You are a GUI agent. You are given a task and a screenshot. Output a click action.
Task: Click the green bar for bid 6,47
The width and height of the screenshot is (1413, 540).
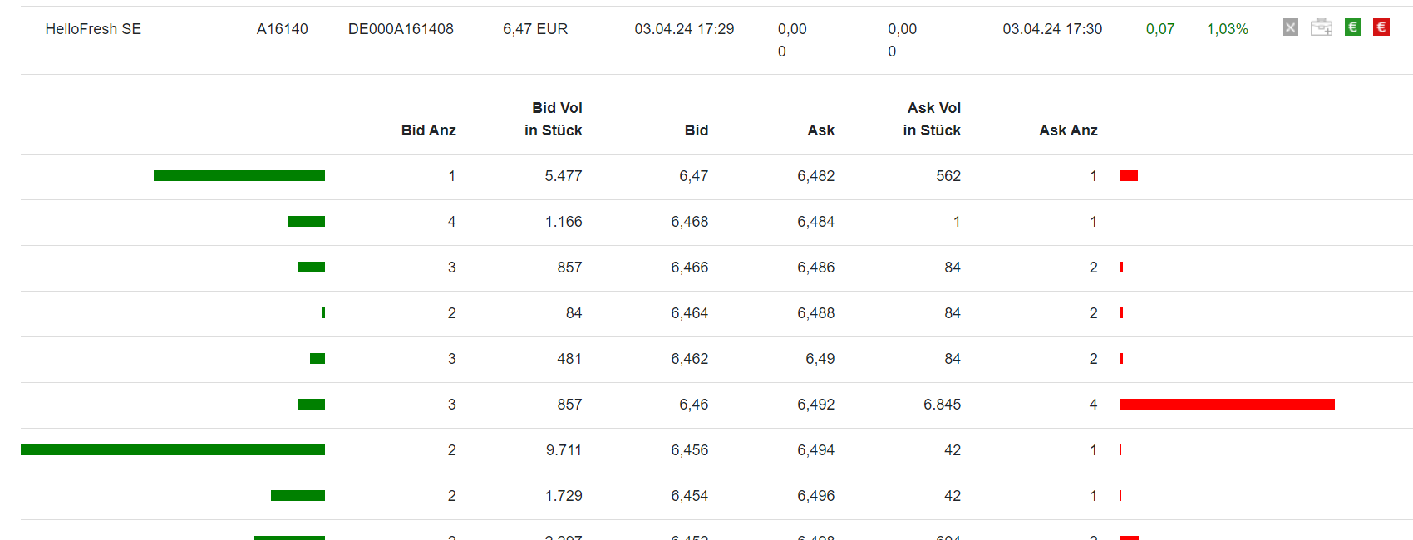click(x=239, y=176)
